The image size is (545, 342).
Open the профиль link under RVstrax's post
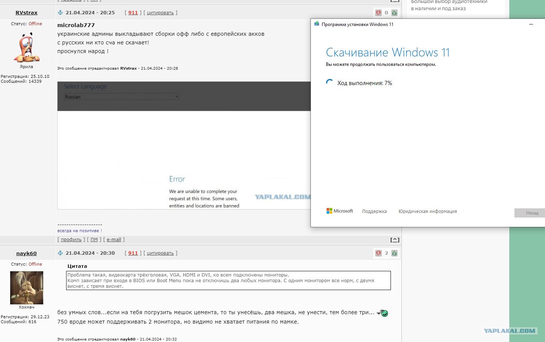[71, 239]
